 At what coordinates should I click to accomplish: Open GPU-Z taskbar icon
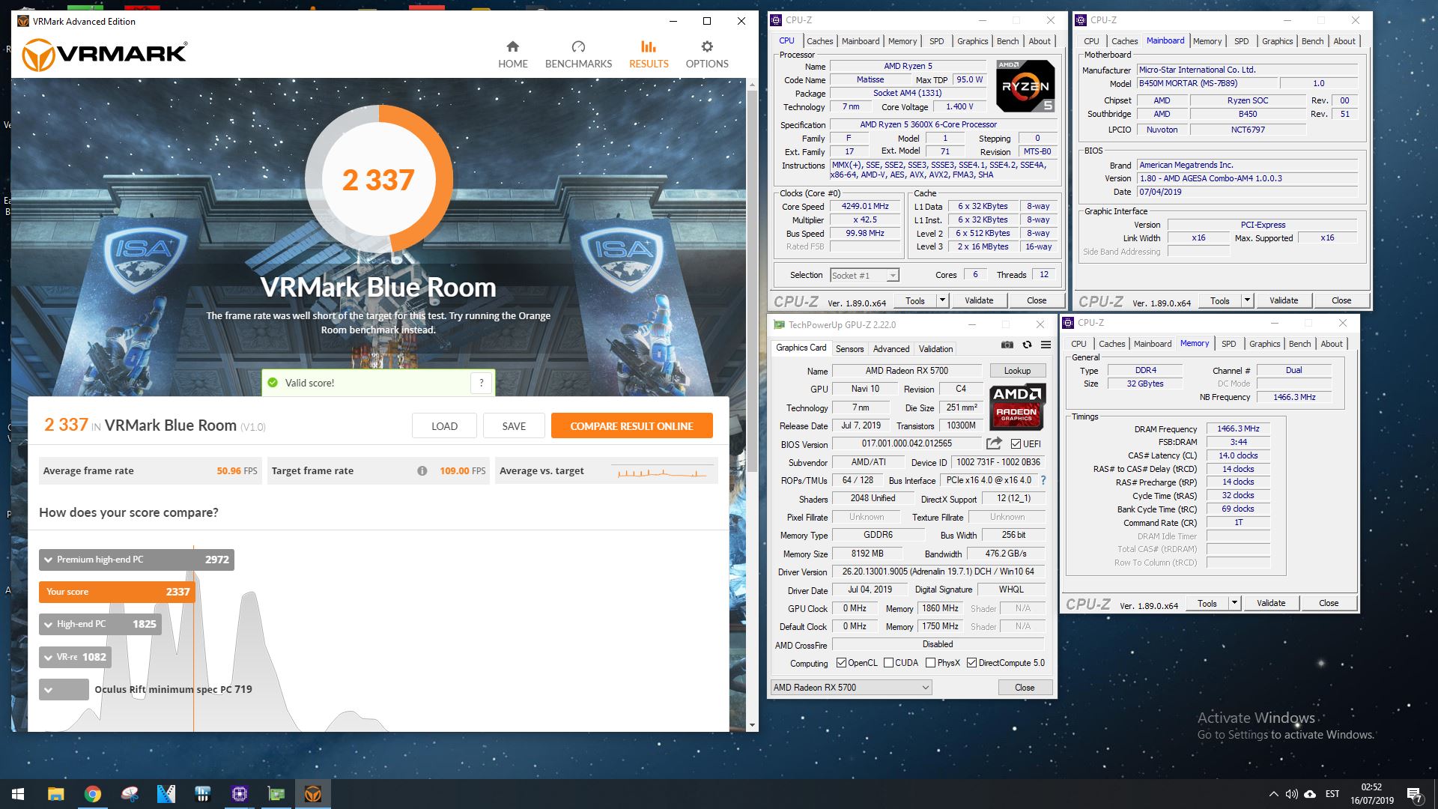pos(276,794)
